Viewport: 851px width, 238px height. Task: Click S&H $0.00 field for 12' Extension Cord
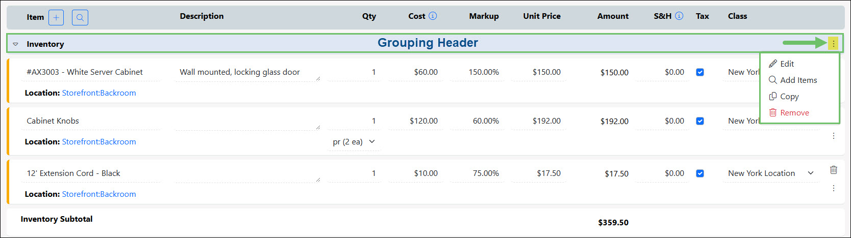click(x=663, y=173)
